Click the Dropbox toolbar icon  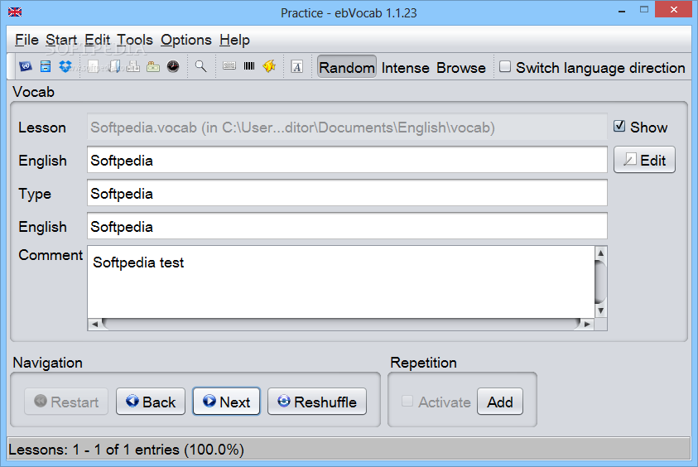(x=65, y=67)
